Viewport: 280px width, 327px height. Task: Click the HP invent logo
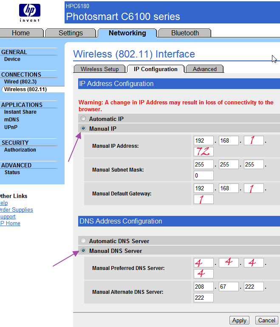coord(30,13)
